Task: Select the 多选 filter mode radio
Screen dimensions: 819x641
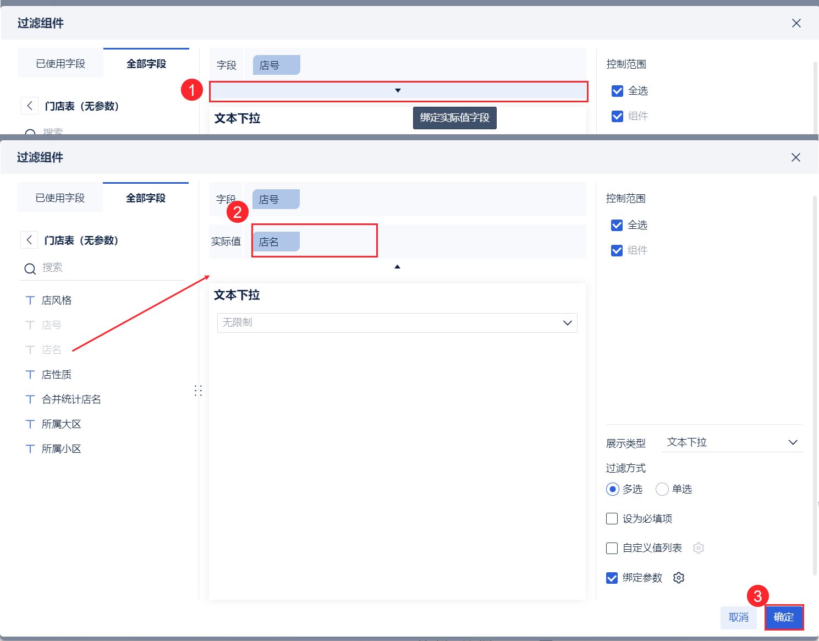Action: tap(613, 489)
